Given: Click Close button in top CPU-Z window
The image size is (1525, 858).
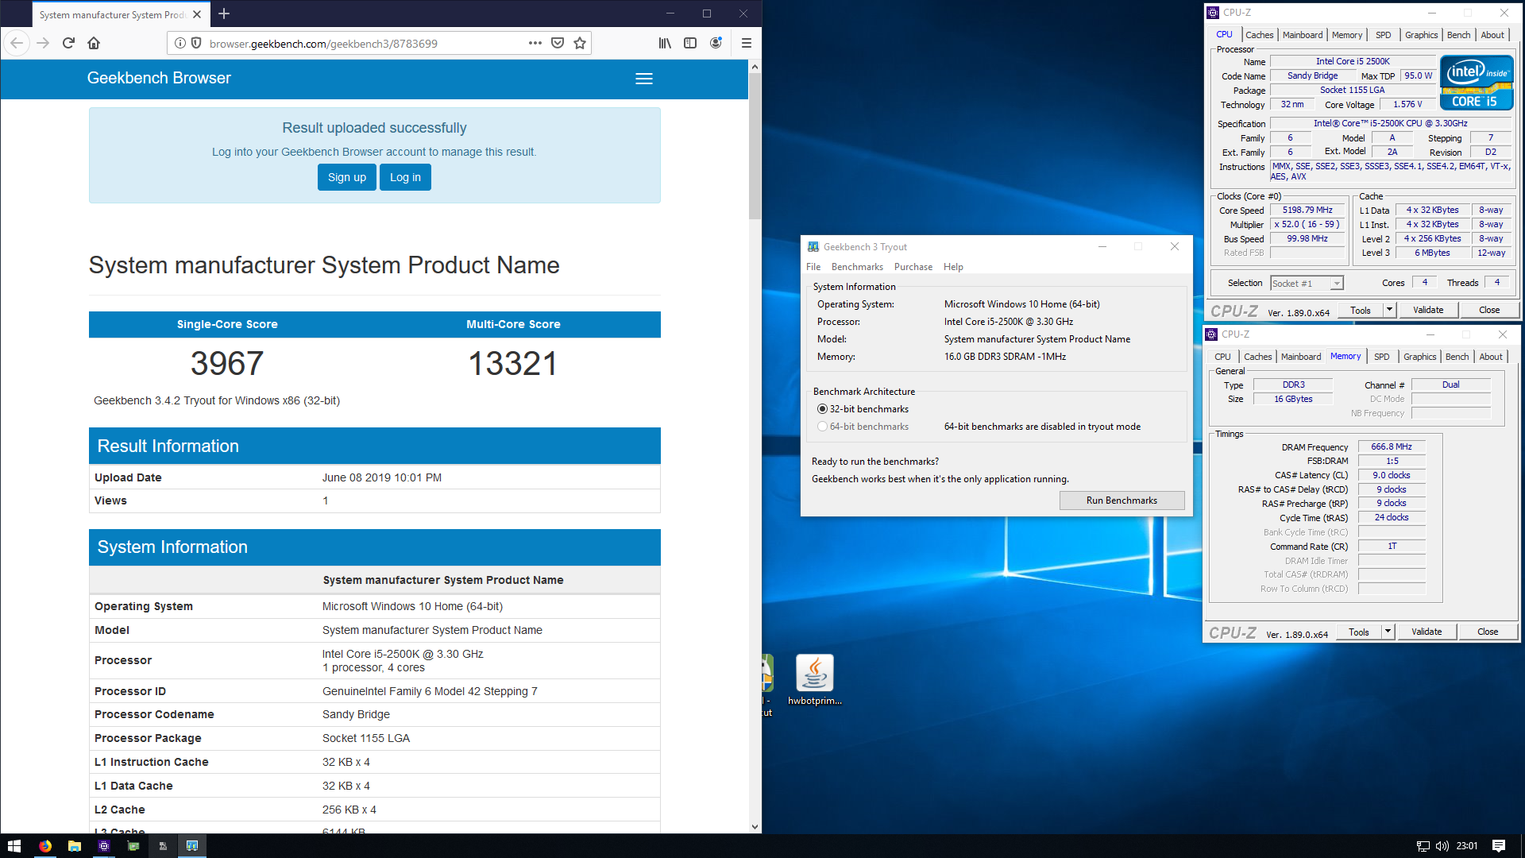Looking at the screenshot, I should (x=1489, y=310).
